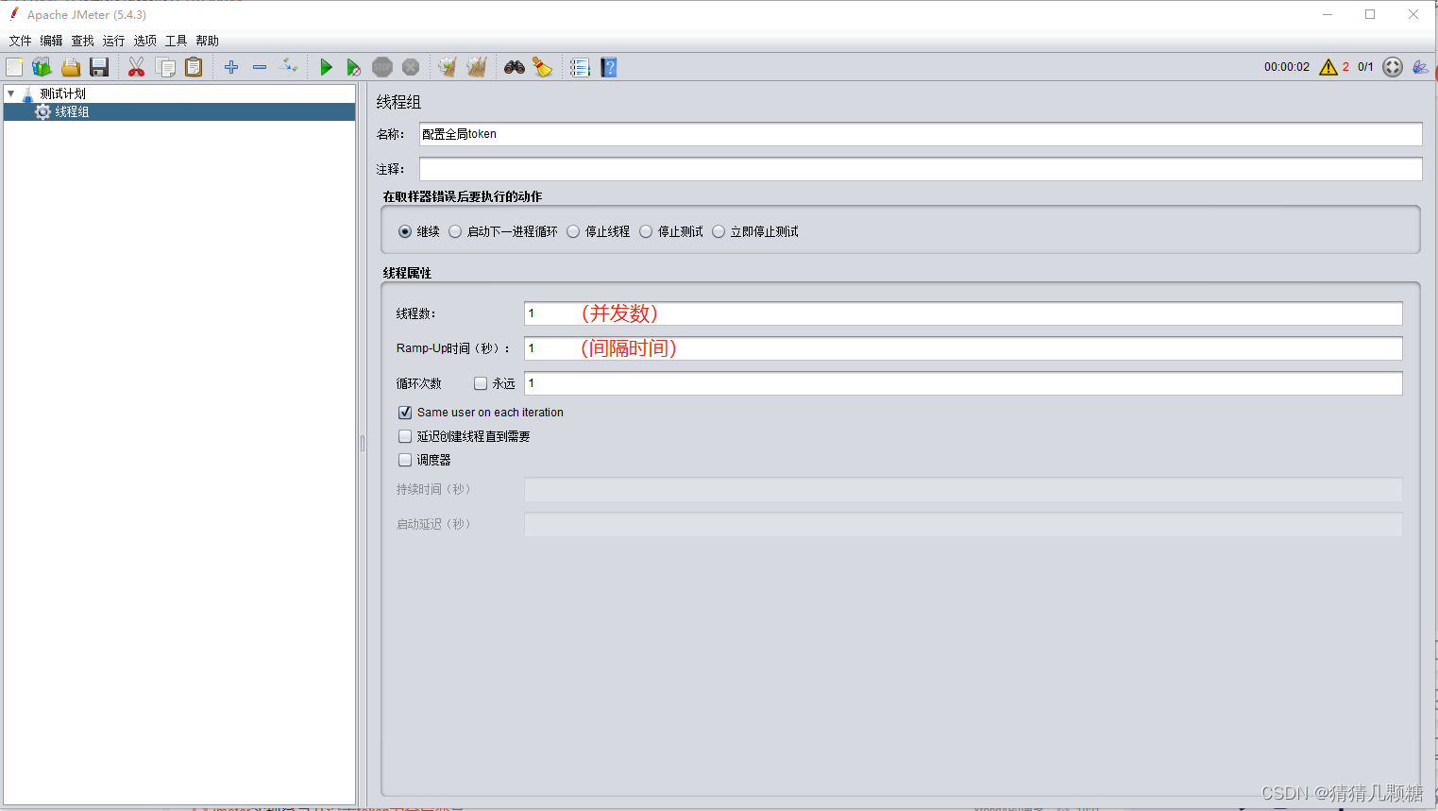Click the 循环次数 value field
1438x811 pixels.
(x=963, y=383)
